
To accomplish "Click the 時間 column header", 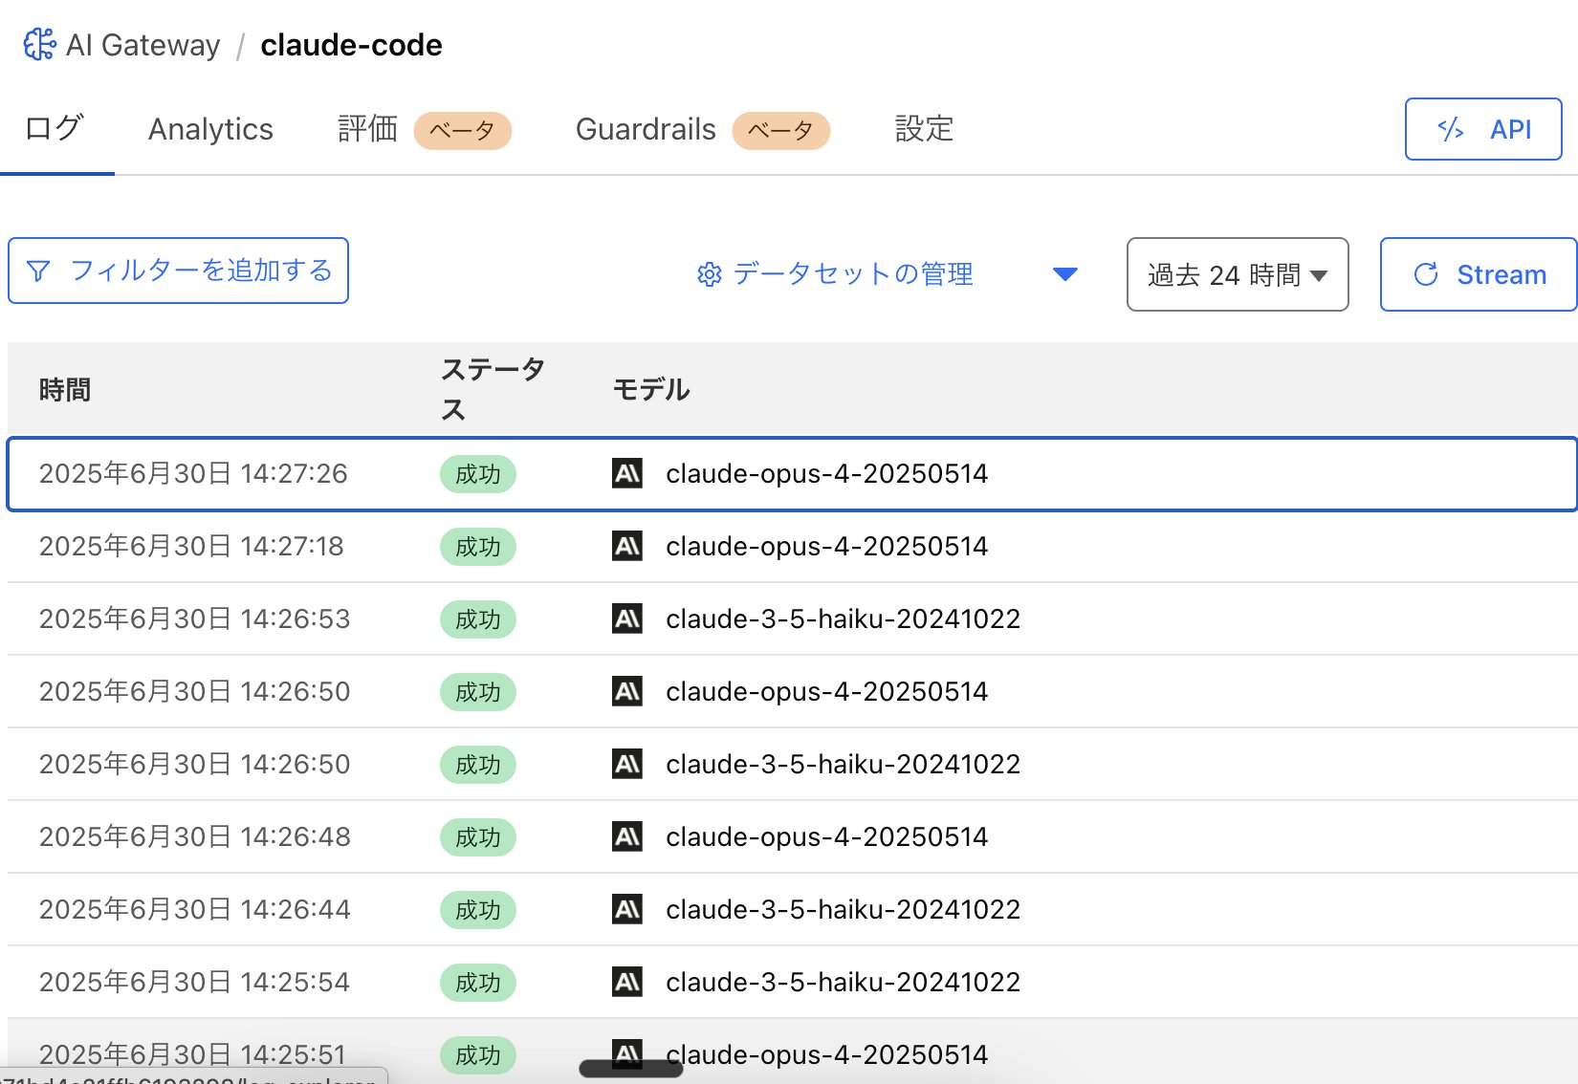I will point(65,389).
